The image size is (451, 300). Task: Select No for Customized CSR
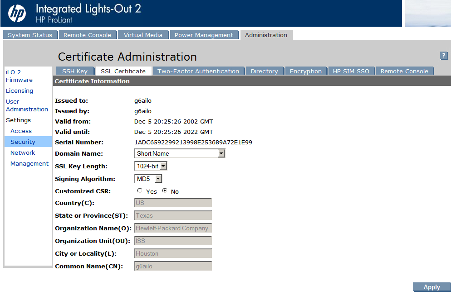165,190
